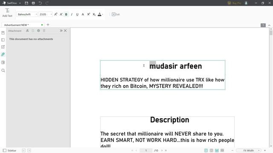Click the Description heading
Image resolution: width=273 pixels, height=153 pixels.
[x=170, y=120]
